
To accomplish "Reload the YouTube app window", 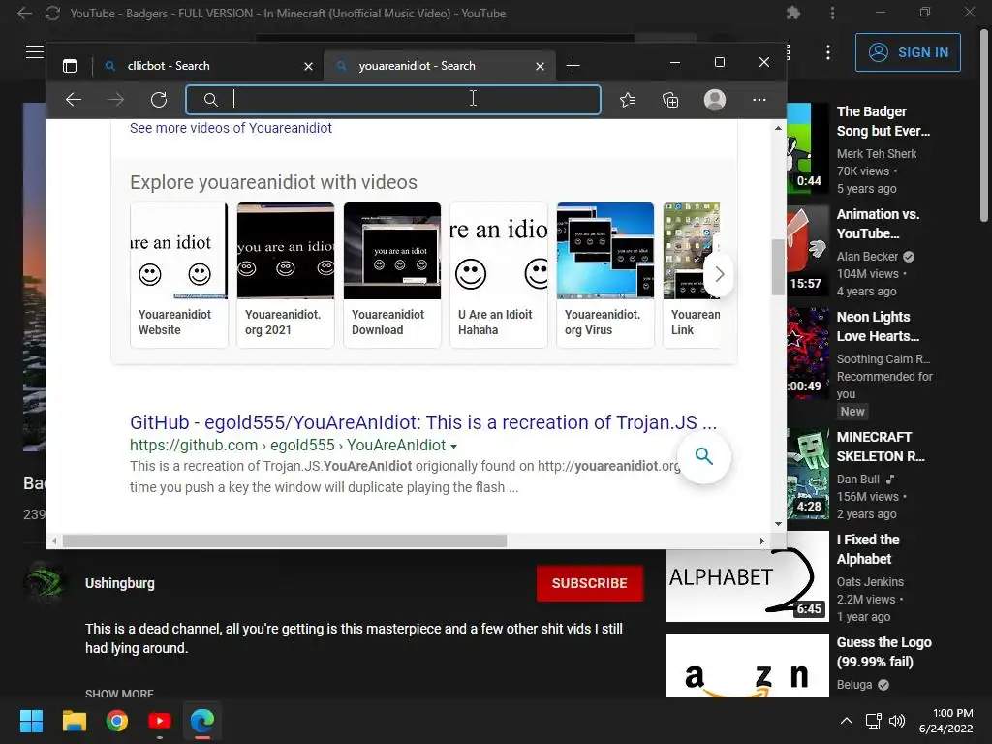I will [52, 13].
